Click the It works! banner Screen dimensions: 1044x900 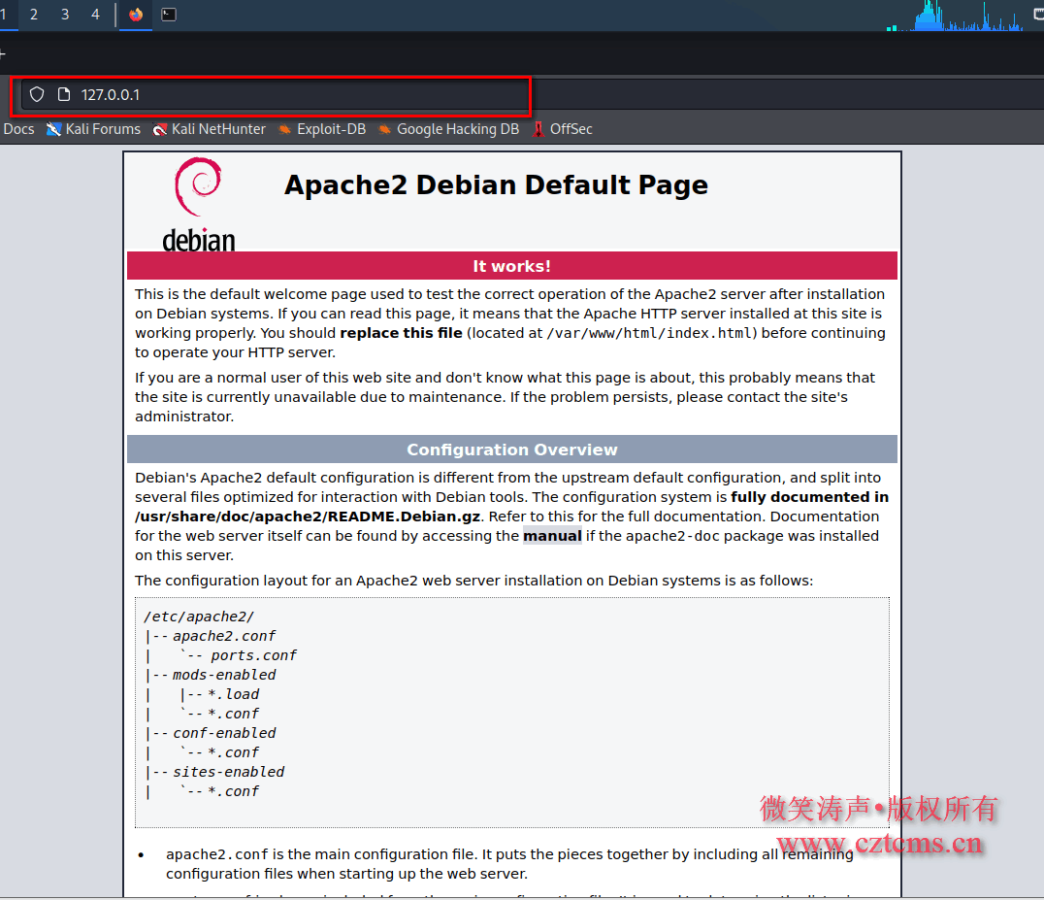point(512,266)
